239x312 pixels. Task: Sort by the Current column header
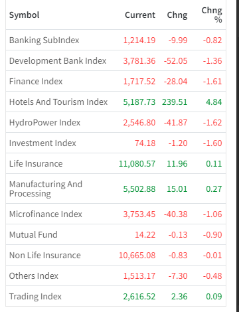tap(140, 15)
